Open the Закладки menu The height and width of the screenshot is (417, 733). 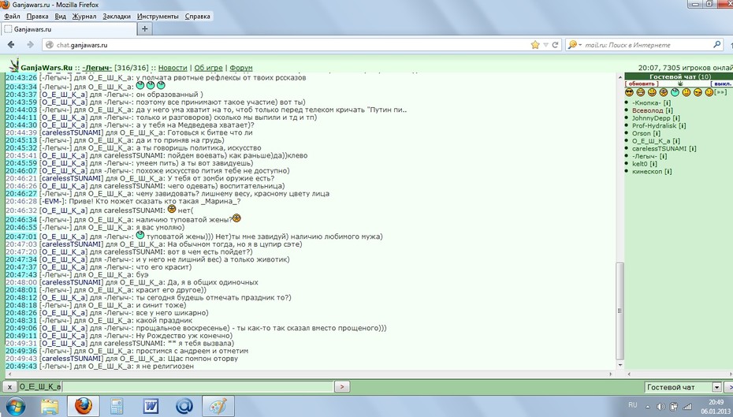[117, 17]
